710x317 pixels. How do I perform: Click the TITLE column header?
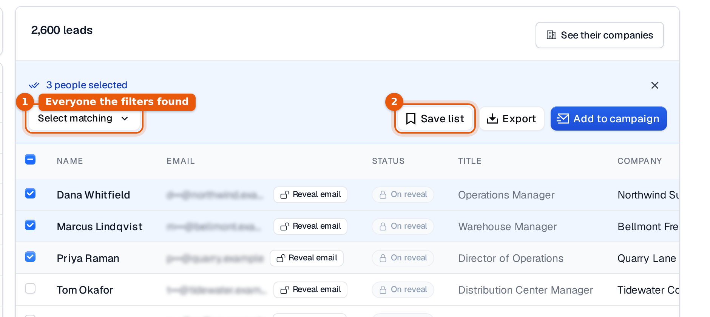pos(470,161)
